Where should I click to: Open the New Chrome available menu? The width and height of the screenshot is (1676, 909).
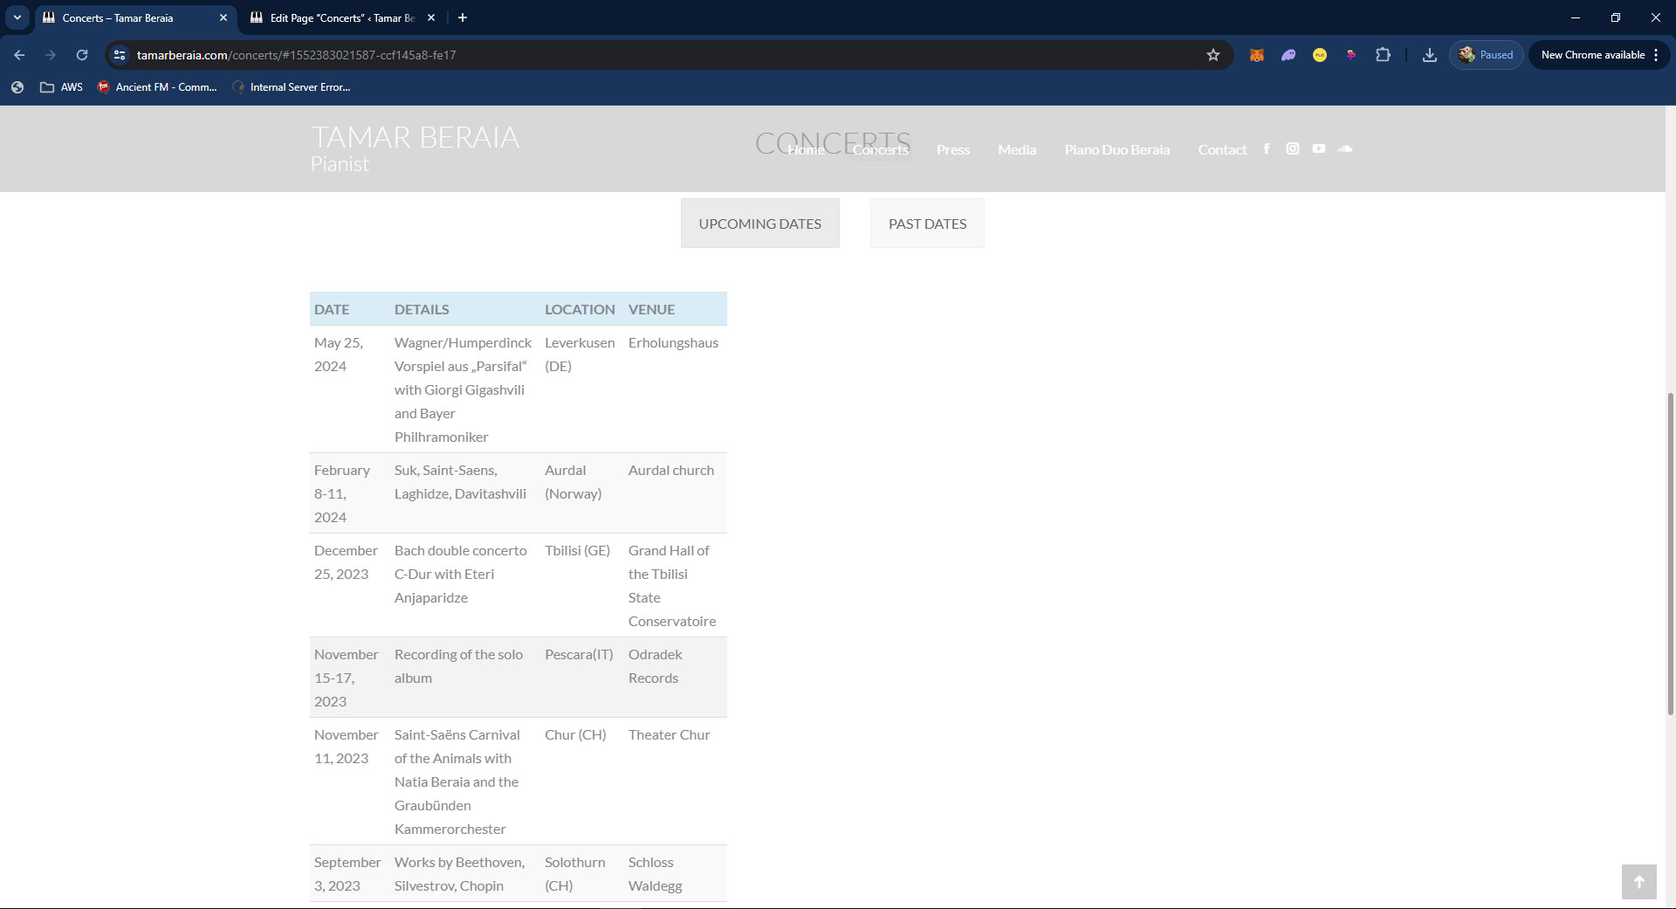click(1599, 55)
